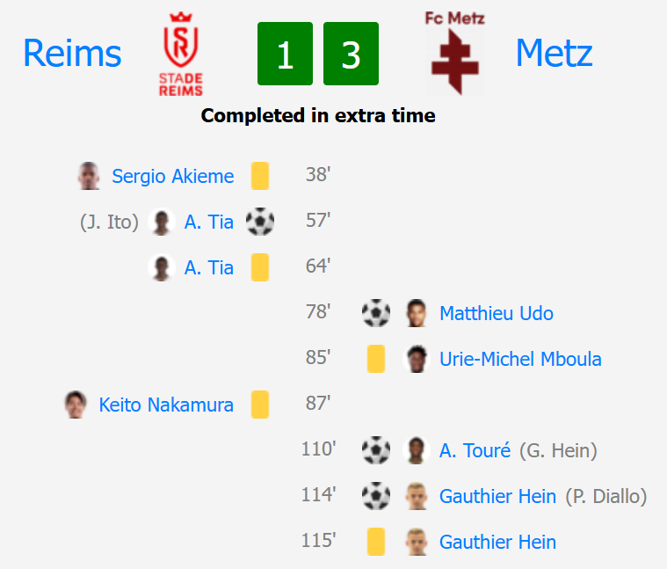The width and height of the screenshot is (667, 569).
Task: Click goal ball icon beside Matthieu Udo
Action: [x=376, y=313]
